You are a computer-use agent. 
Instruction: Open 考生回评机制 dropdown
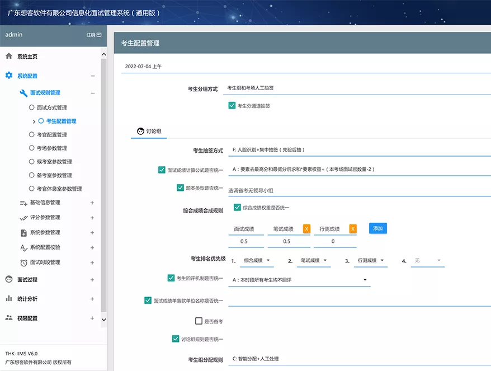299,280
